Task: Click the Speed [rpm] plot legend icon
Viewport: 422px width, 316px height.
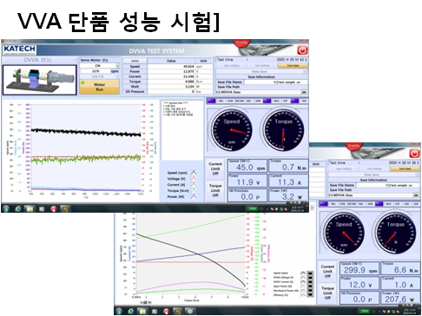Action: point(194,173)
